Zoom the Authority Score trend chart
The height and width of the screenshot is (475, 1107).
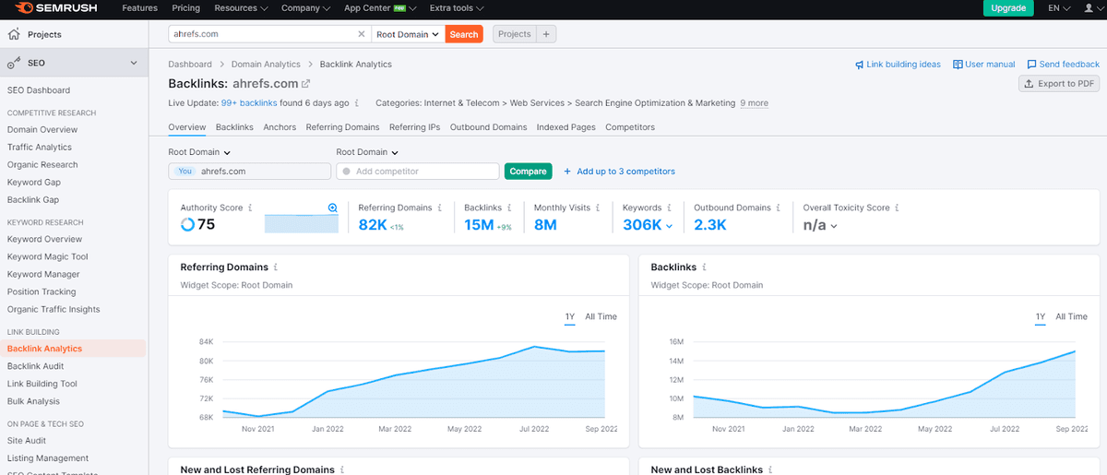pos(333,208)
